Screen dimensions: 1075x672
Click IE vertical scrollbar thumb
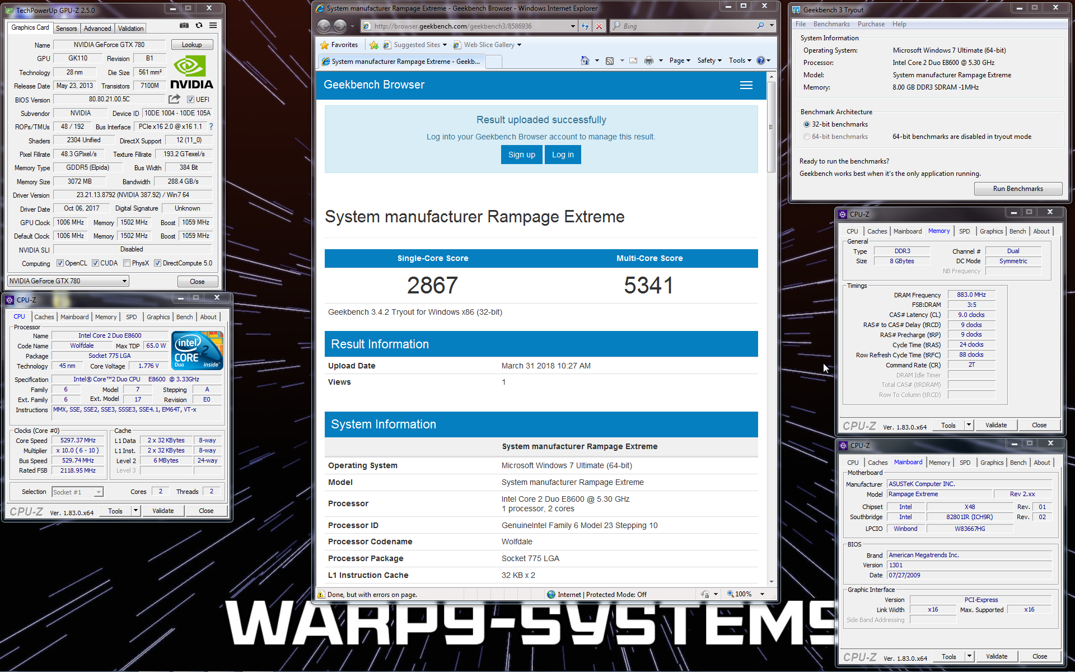[x=771, y=127]
